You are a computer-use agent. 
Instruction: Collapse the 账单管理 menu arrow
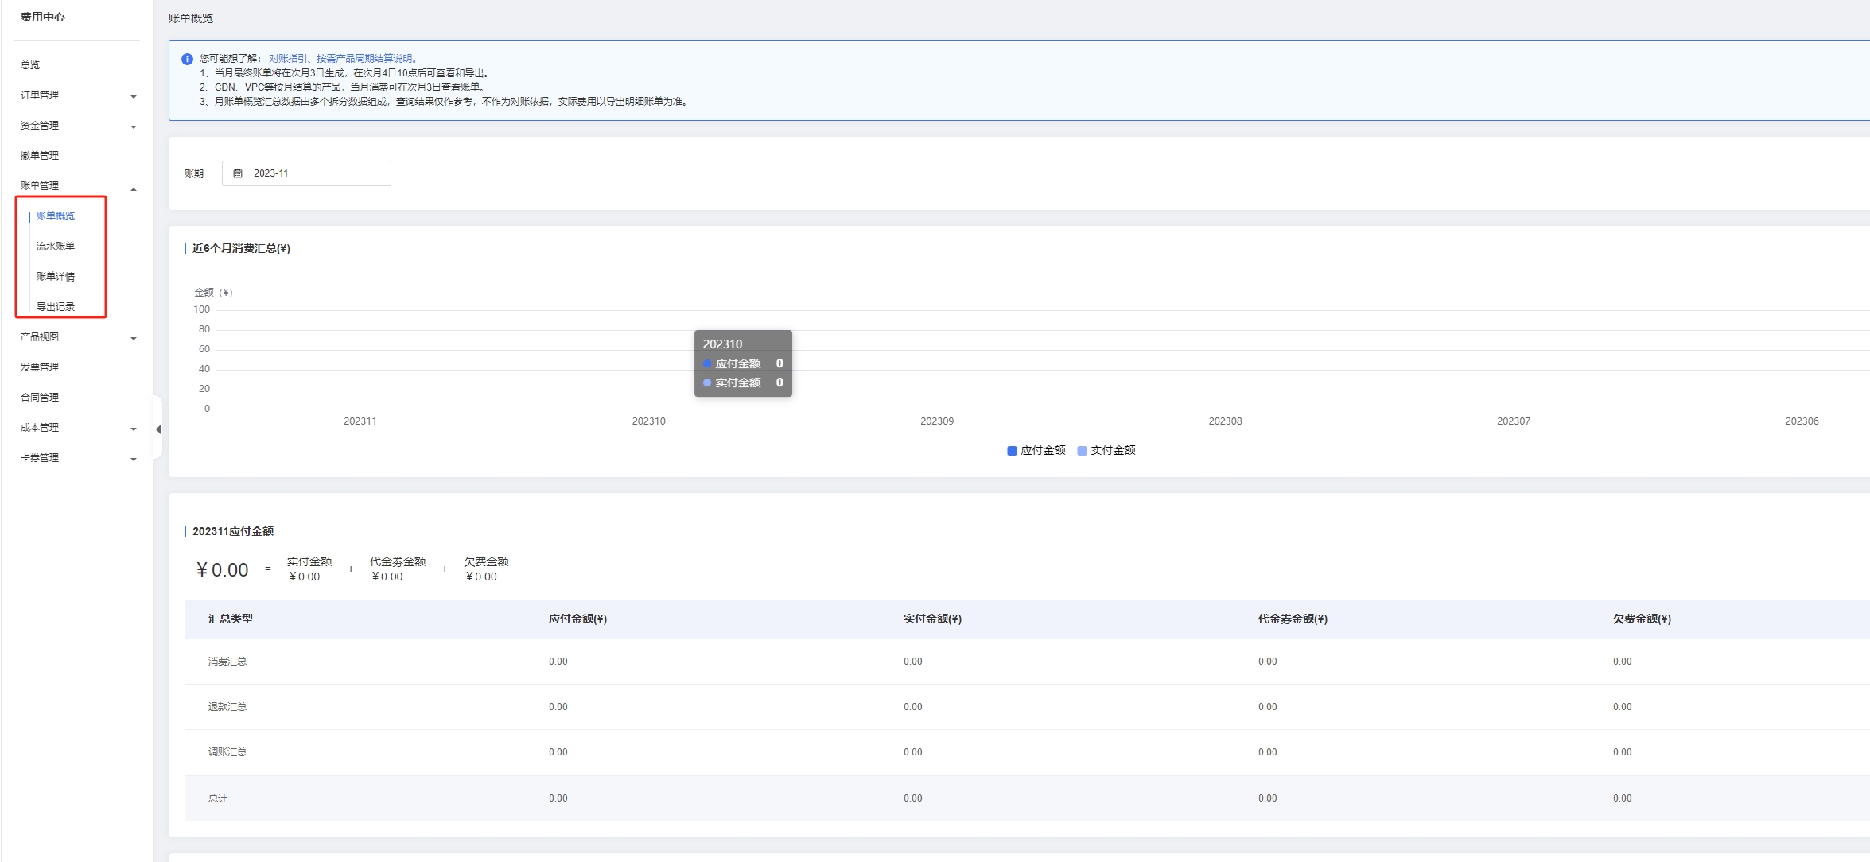[x=134, y=189]
